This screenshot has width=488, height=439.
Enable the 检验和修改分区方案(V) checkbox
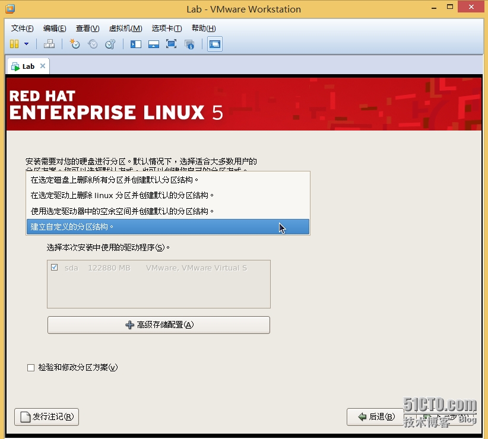(x=31, y=368)
